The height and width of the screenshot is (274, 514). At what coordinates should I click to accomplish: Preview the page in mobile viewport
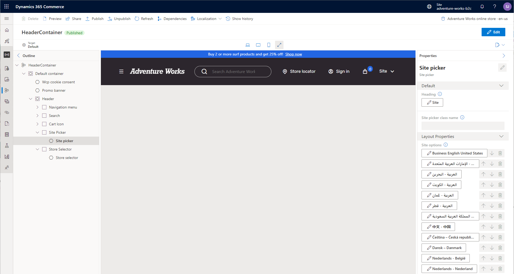(268, 45)
